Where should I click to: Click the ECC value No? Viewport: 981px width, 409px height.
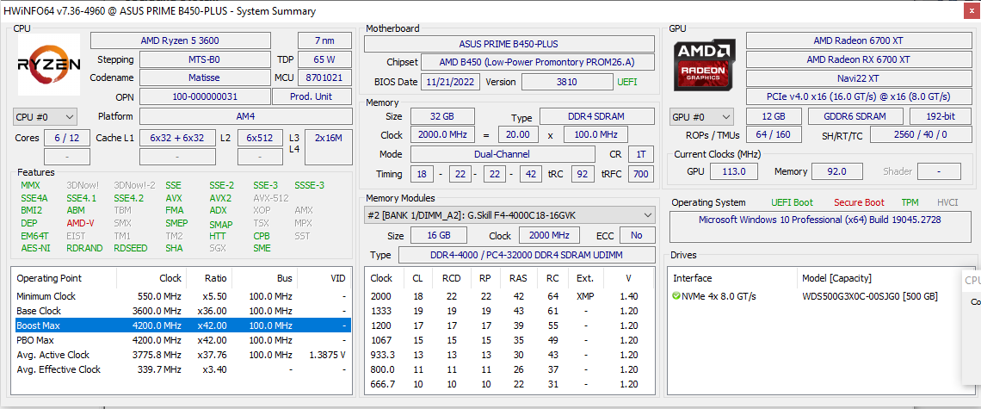(x=637, y=236)
